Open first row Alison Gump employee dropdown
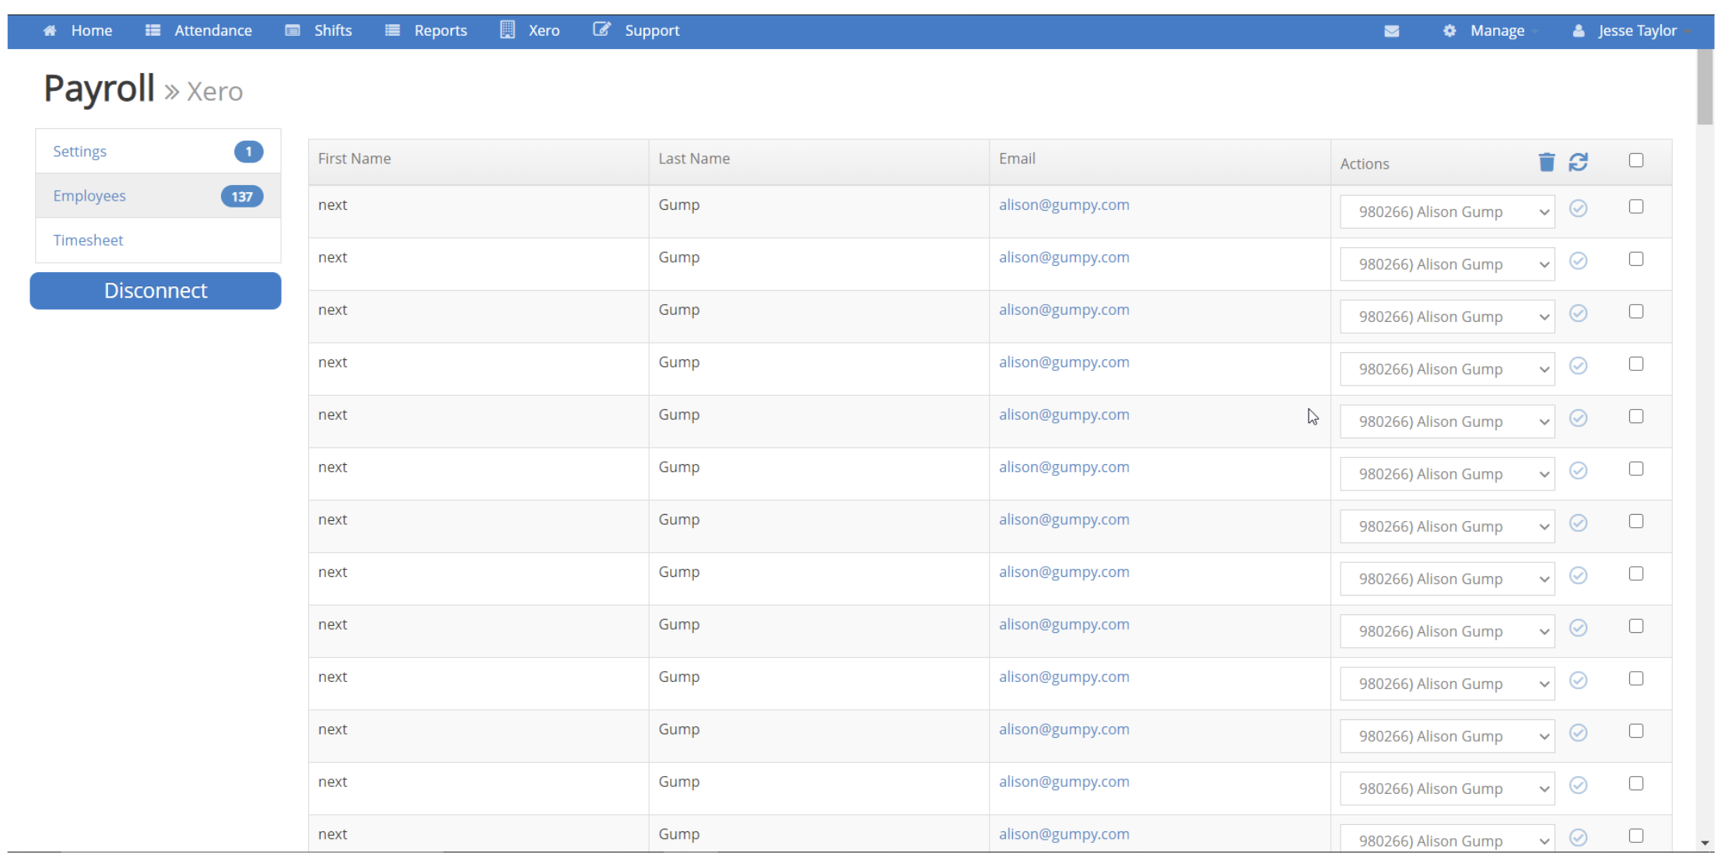The width and height of the screenshot is (1721, 860). click(1446, 212)
